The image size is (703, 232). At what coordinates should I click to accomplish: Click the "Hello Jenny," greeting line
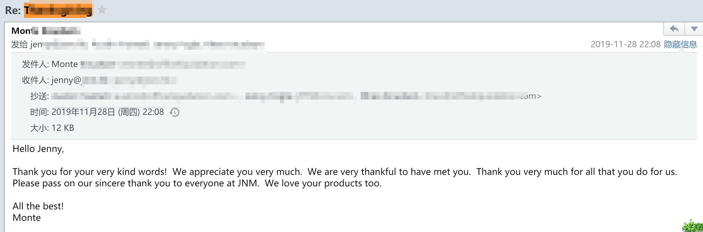[x=38, y=149]
